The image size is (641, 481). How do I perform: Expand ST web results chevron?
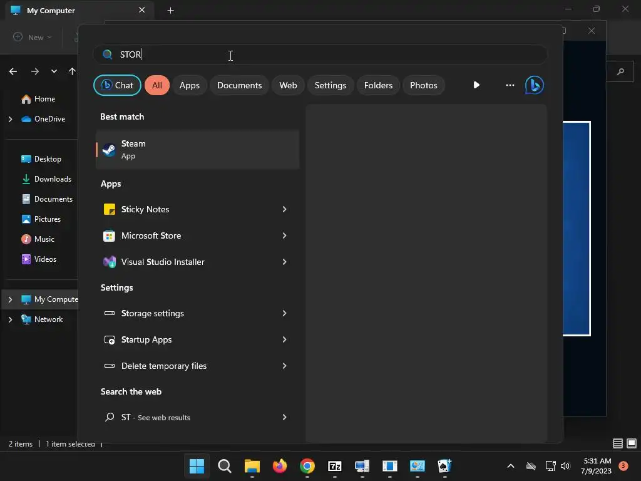click(x=285, y=417)
